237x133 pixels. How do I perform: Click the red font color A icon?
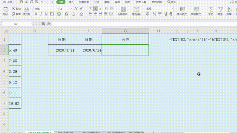[74, 14]
